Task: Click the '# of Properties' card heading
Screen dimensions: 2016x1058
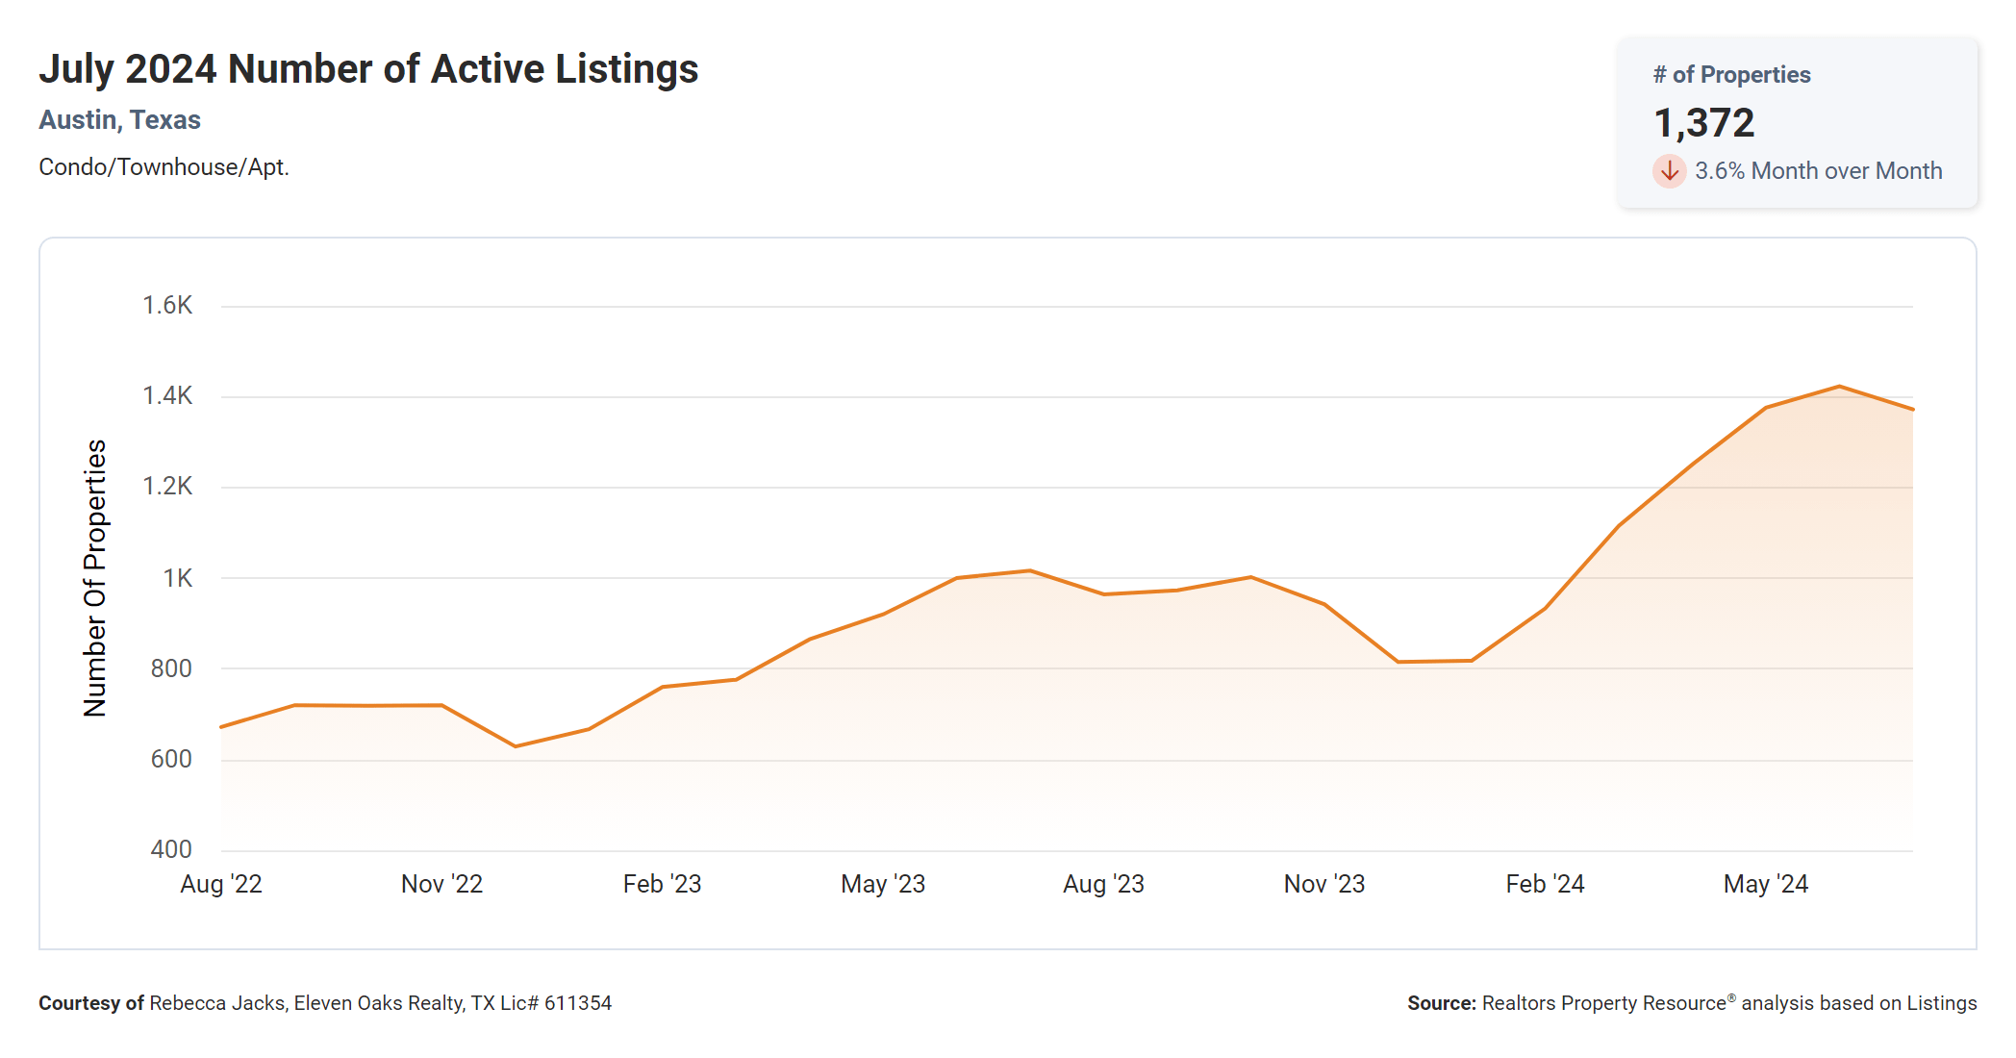Action: [x=1730, y=75]
